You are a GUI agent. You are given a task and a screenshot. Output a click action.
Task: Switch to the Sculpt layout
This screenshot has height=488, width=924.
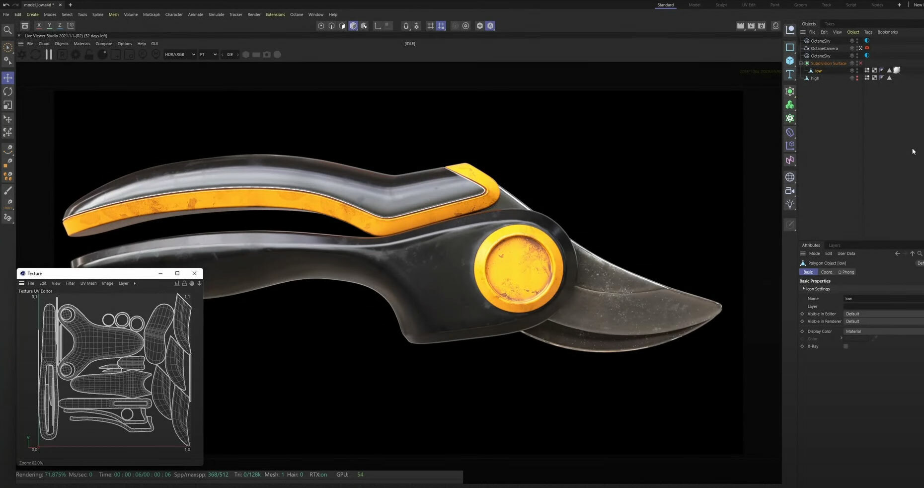(721, 5)
